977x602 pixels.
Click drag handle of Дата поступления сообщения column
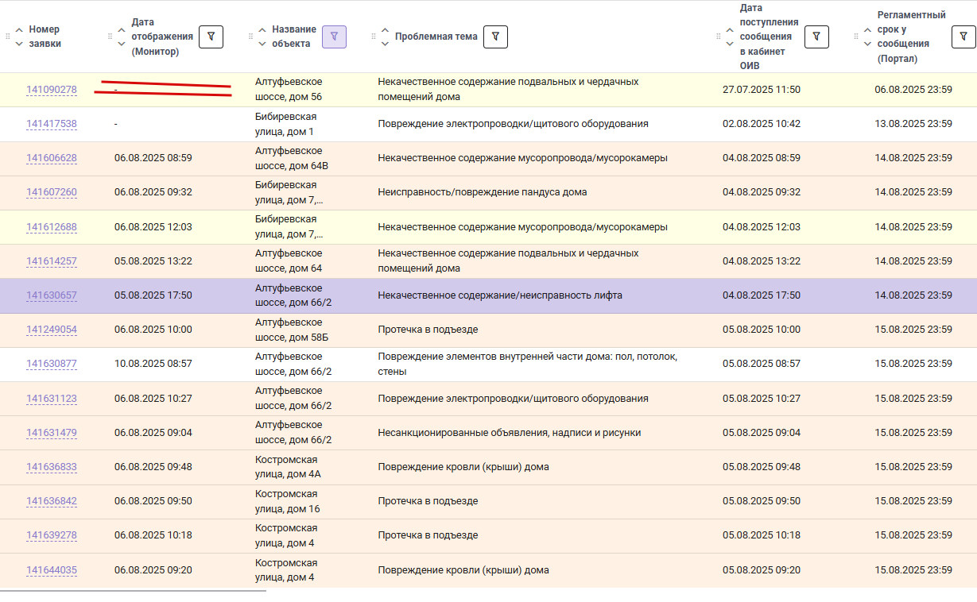click(719, 37)
